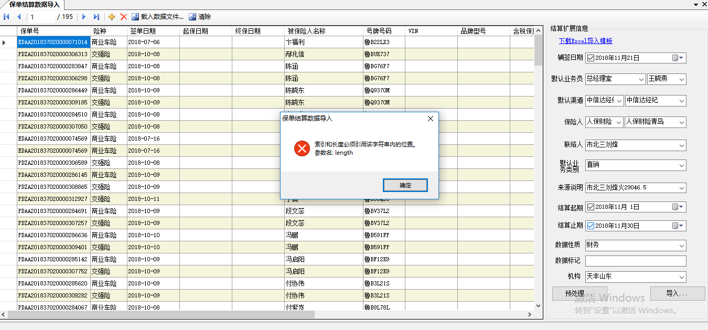Click plate number cell 鲁BUK737
The height and width of the screenshot is (330, 708).
(384, 54)
